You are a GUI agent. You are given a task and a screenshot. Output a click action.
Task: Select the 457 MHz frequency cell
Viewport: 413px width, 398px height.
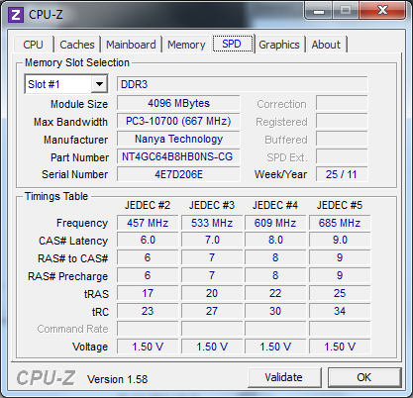pyautogui.click(x=148, y=223)
